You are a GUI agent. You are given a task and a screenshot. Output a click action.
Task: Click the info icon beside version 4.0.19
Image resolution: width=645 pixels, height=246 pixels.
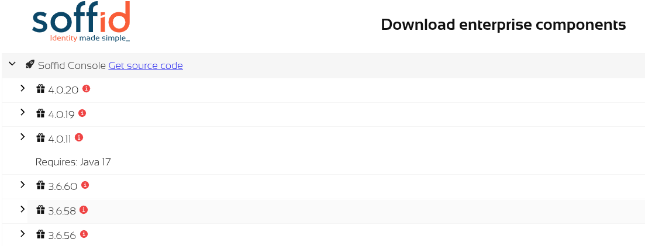[x=82, y=113]
